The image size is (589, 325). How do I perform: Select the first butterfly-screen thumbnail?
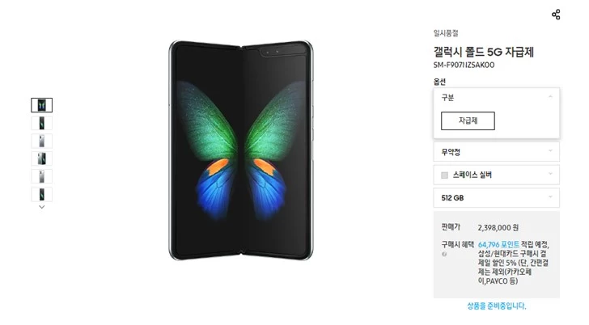(x=42, y=105)
